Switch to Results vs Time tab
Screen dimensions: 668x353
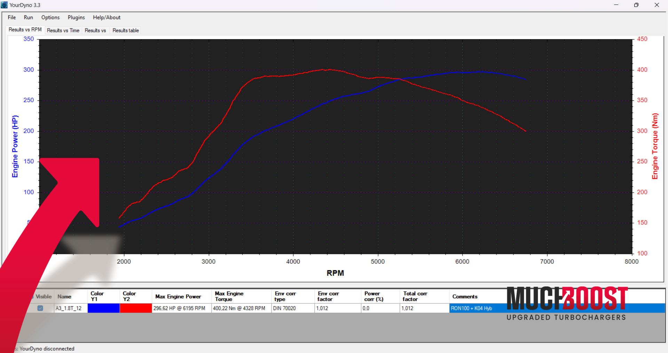[x=63, y=31]
